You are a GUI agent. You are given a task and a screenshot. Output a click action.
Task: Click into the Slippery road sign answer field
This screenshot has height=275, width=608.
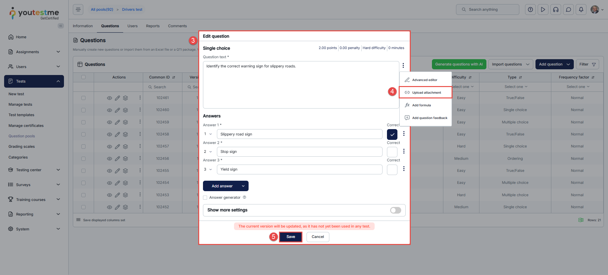299,134
